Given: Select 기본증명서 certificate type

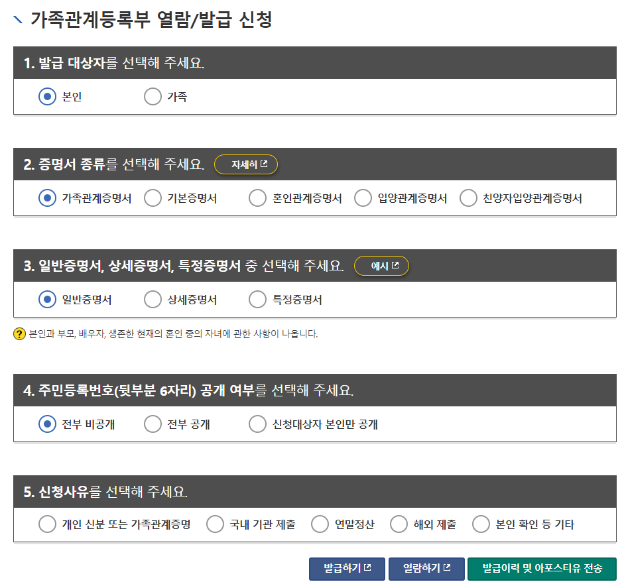Looking at the screenshot, I should coord(153,198).
